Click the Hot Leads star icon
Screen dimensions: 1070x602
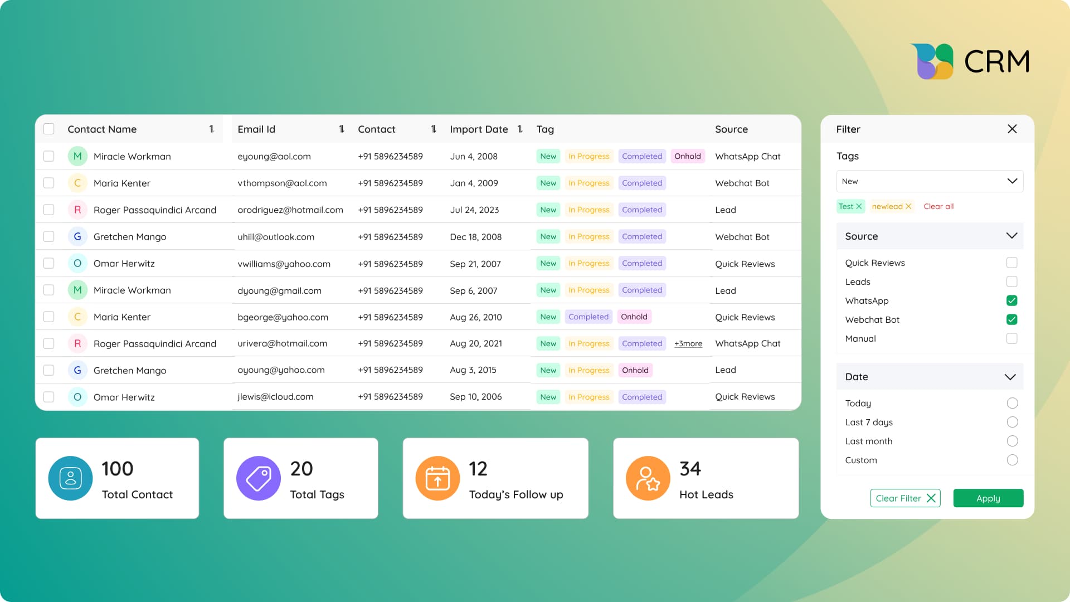pyautogui.click(x=648, y=478)
